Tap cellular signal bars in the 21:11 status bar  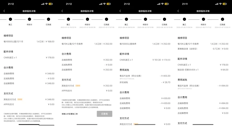point(217,4)
